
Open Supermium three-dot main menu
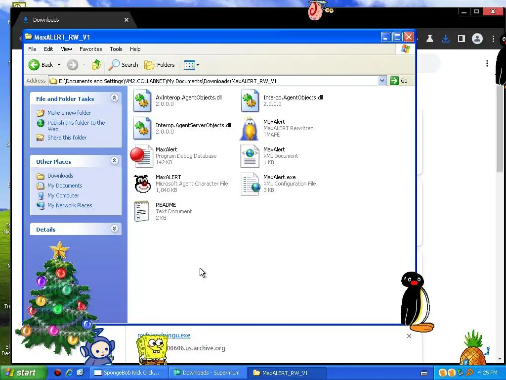[x=493, y=39]
